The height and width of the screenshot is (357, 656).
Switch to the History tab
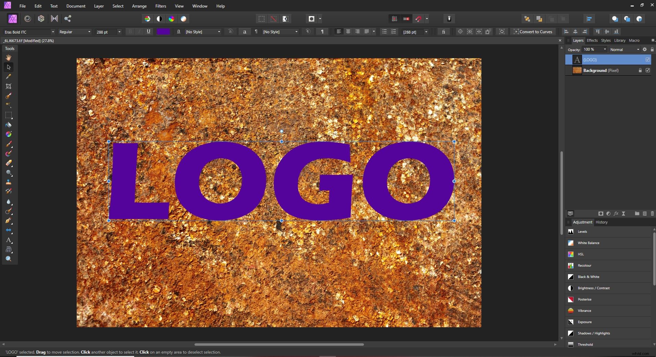coord(602,222)
